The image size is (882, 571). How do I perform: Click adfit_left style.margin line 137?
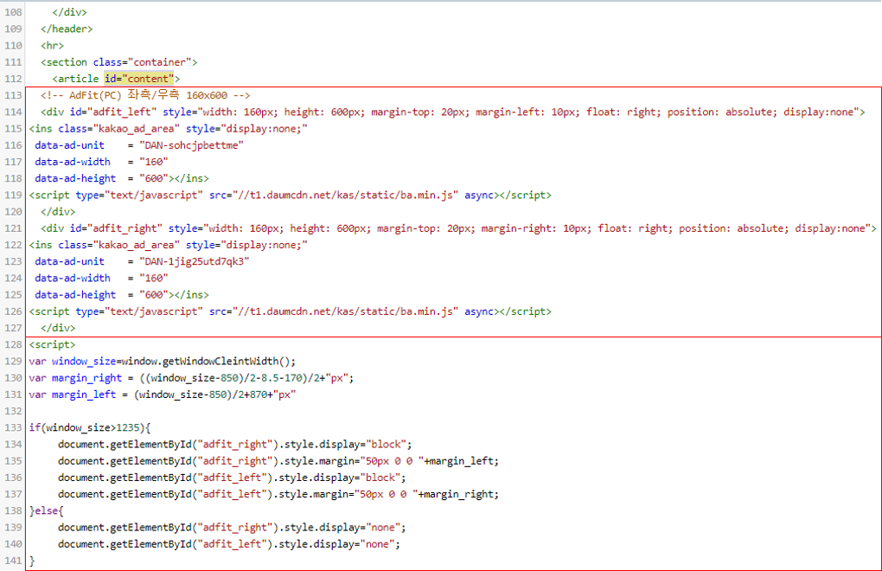pos(278,494)
